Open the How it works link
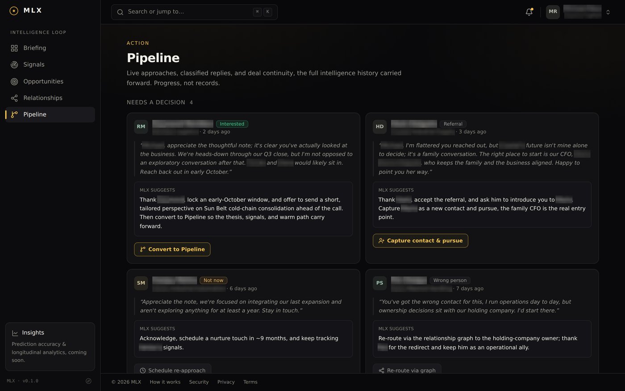Image resolution: width=625 pixels, height=391 pixels. click(x=165, y=382)
